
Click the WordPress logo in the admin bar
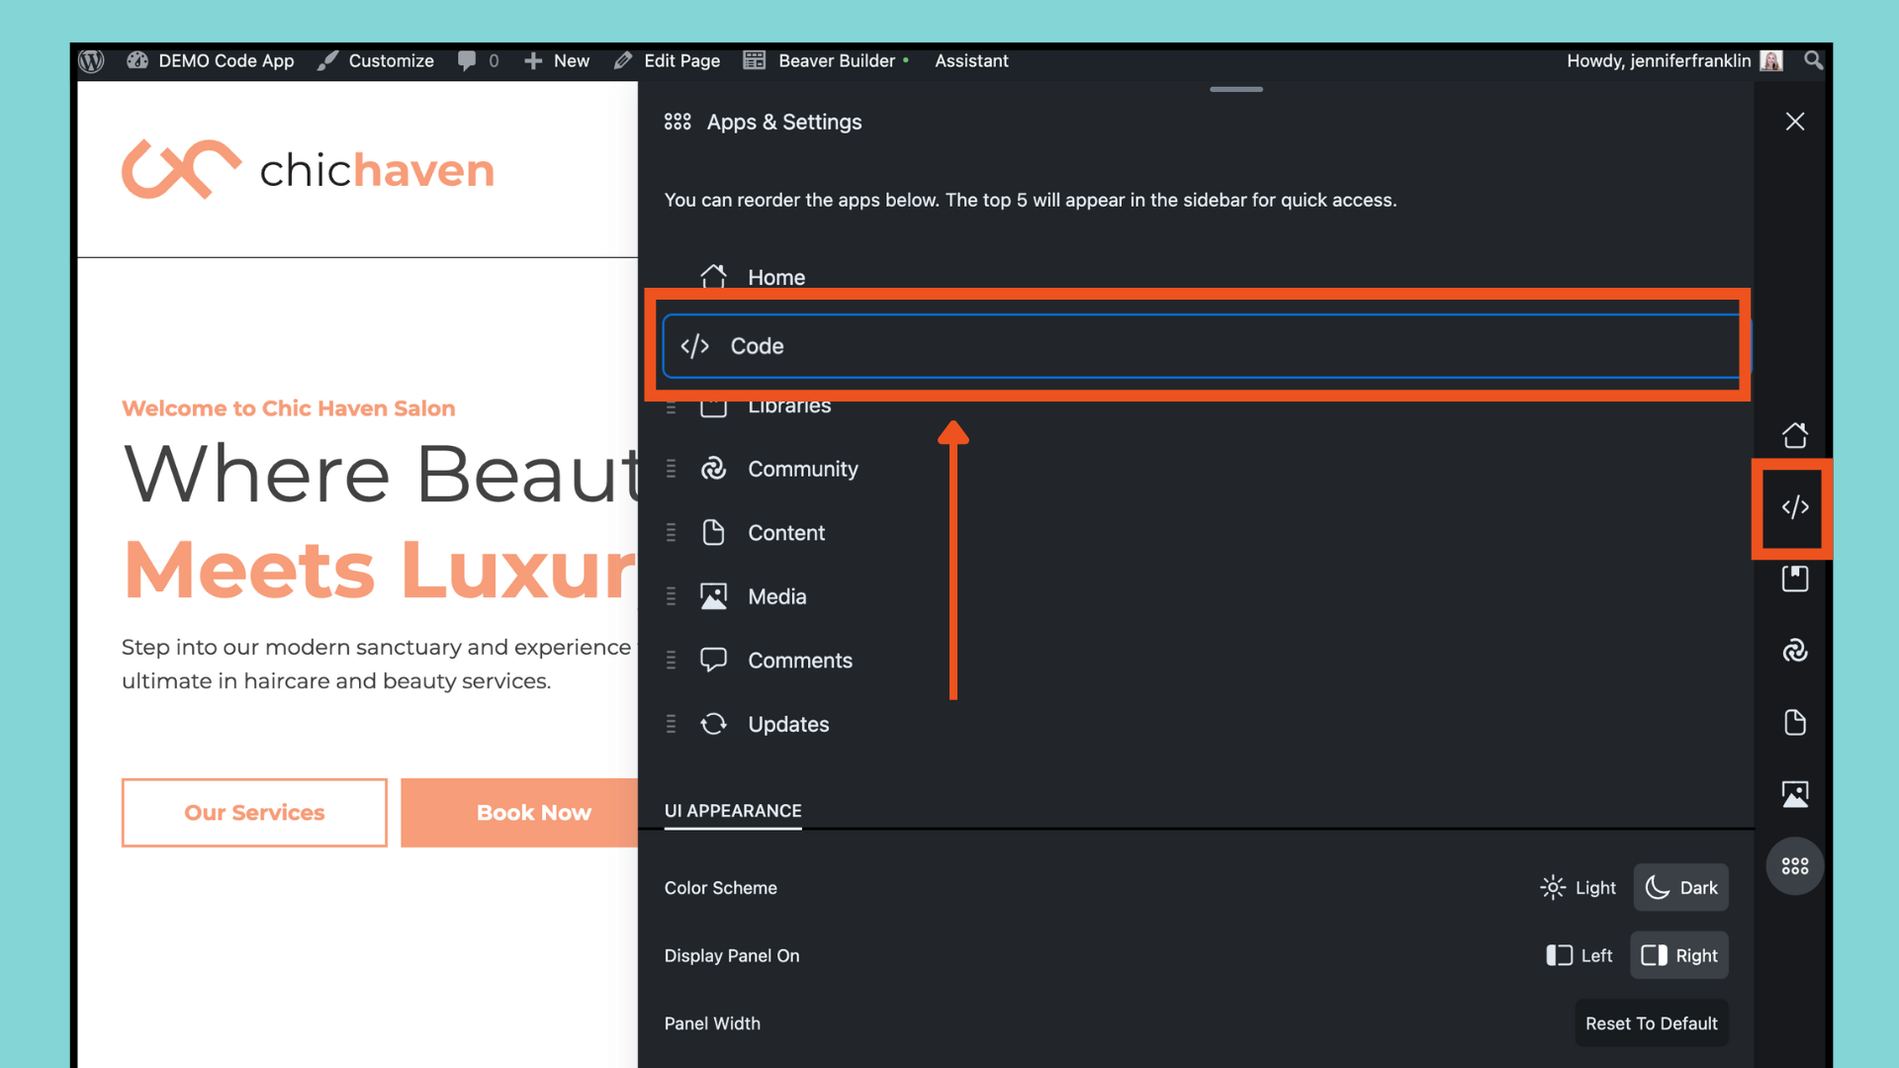click(x=92, y=60)
